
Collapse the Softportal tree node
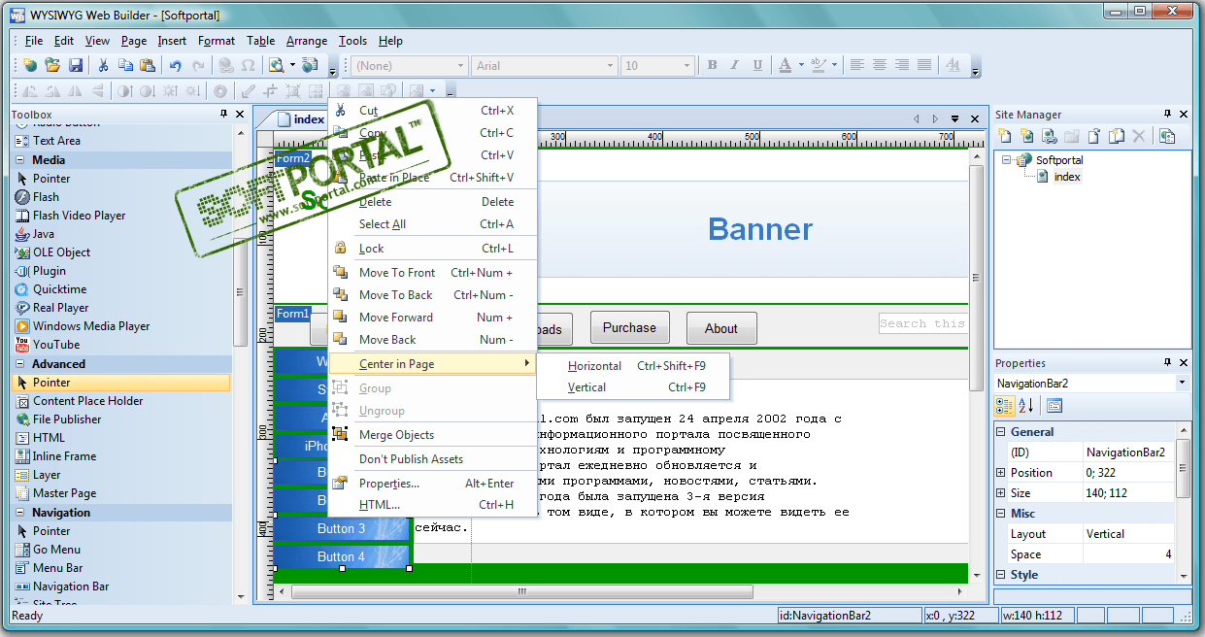[1007, 160]
